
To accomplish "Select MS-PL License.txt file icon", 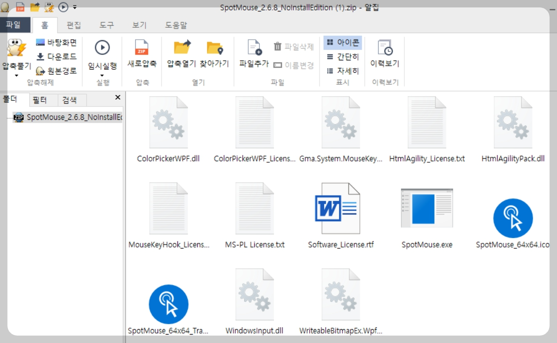I will (x=254, y=208).
